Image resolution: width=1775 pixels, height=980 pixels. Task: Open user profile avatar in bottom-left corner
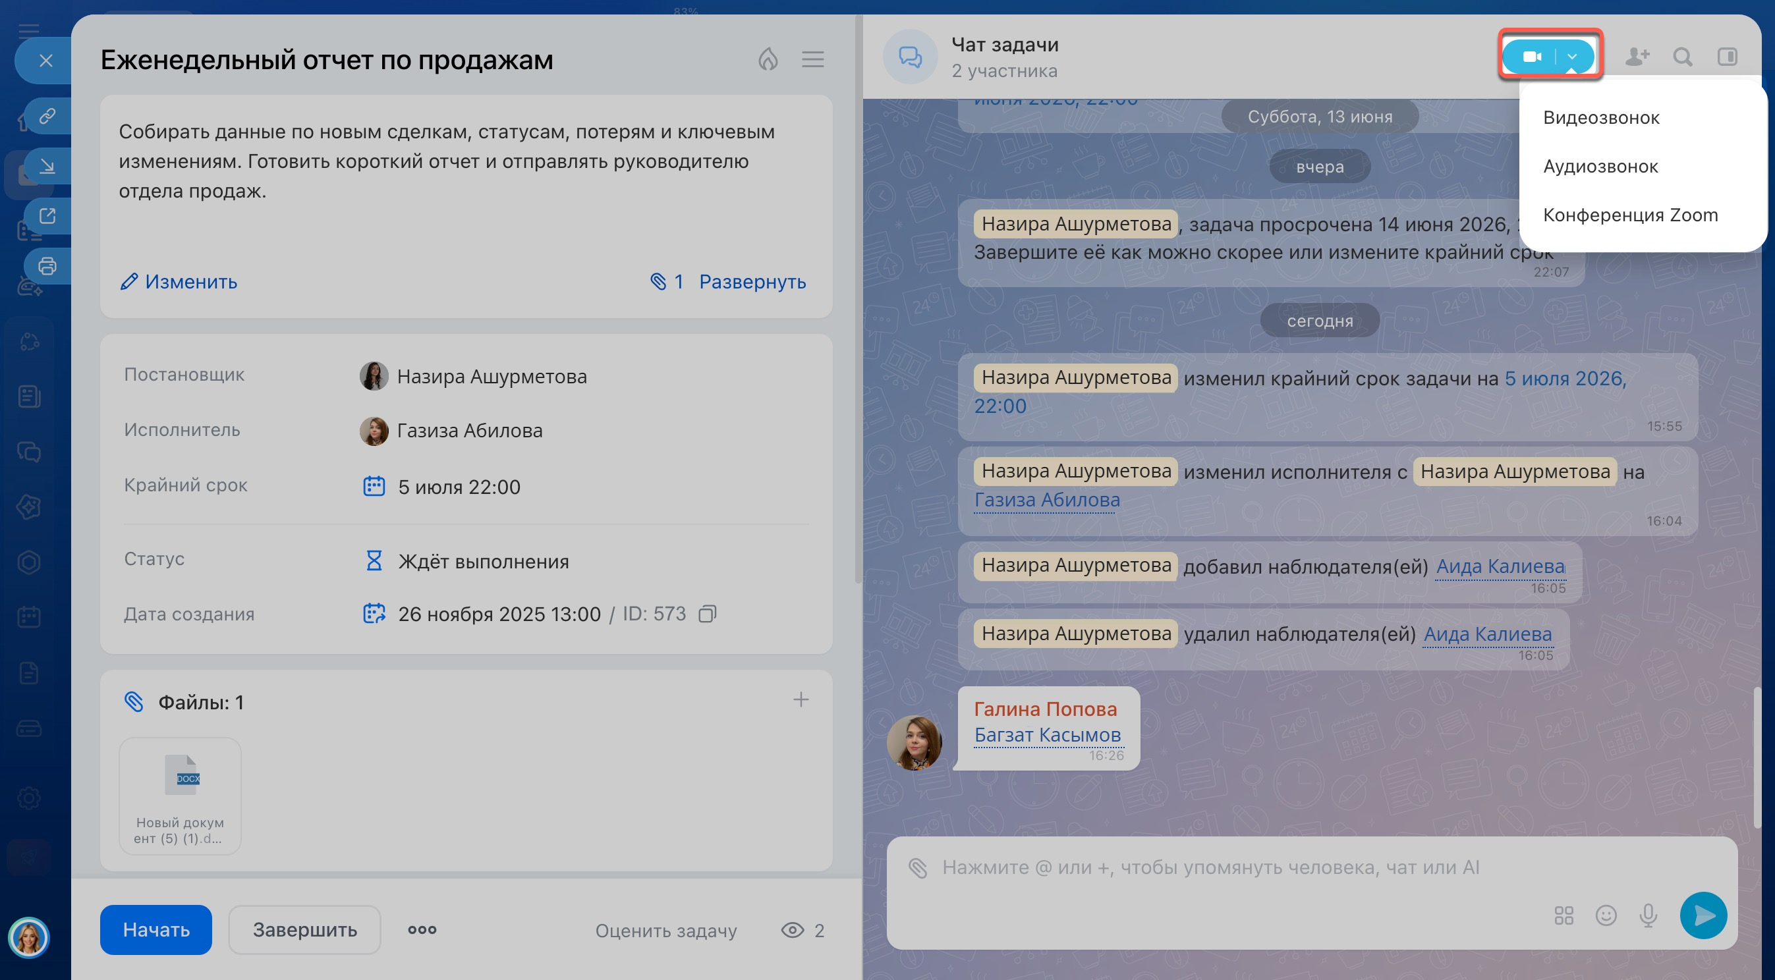(28, 937)
